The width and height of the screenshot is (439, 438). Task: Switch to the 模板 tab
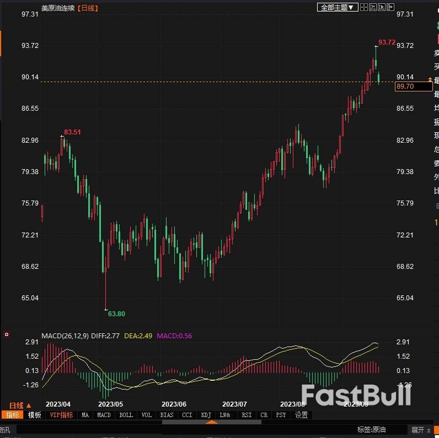click(34, 415)
